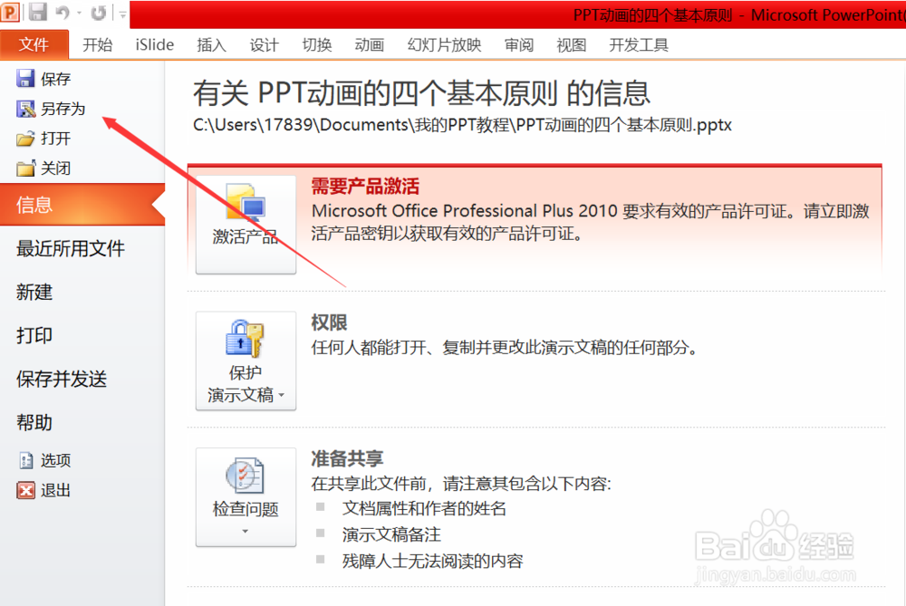This screenshot has height=606, width=906.
Task: Open the Customize Quick Access Toolbar dropdown
Action: click(123, 14)
